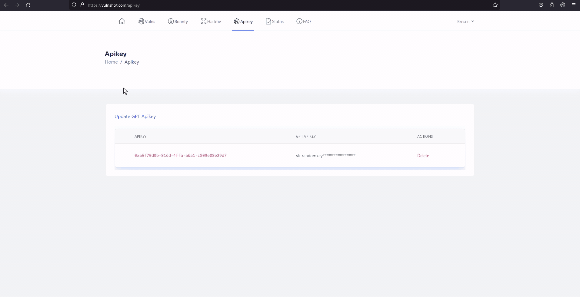This screenshot has width=580, height=297.
Task: Go to the home page icon
Action: point(122,21)
